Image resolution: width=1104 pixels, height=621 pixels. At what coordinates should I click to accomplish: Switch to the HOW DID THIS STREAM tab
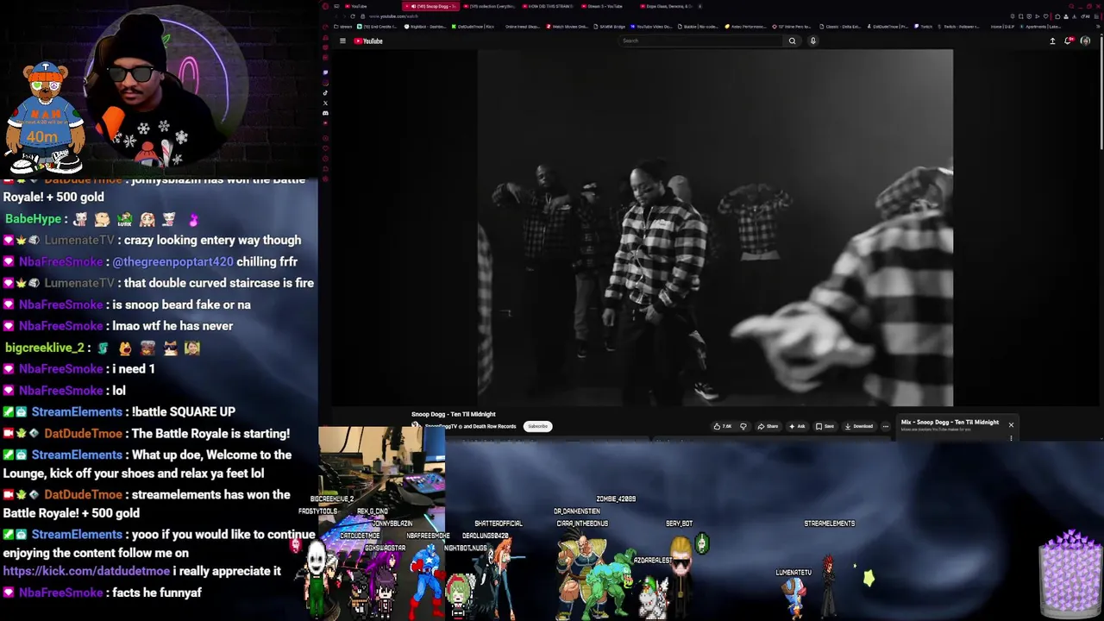click(549, 6)
